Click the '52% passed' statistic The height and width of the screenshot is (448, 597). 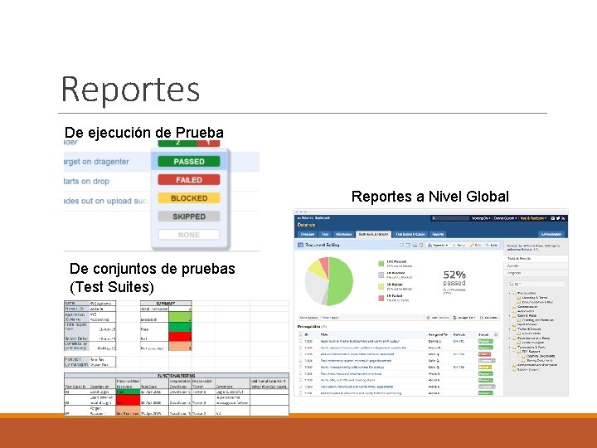[454, 279]
